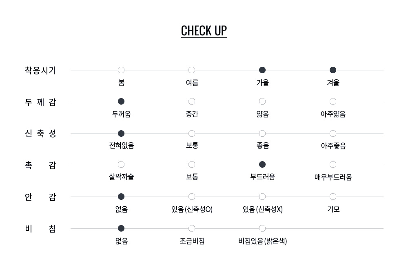Image resolution: width=408 pixels, height=269 pixels.
Task: Click the filled 부드러움 texture dot
Action: tap(262, 164)
